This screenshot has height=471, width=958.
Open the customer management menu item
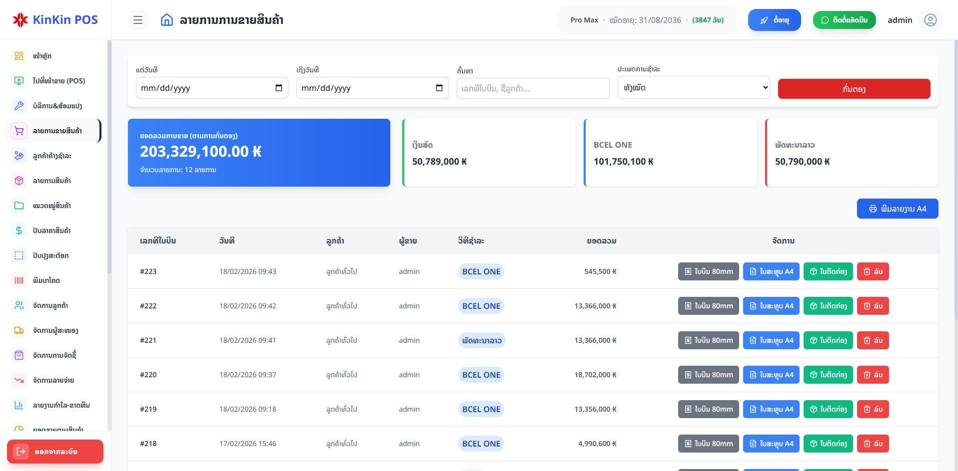[x=50, y=305]
